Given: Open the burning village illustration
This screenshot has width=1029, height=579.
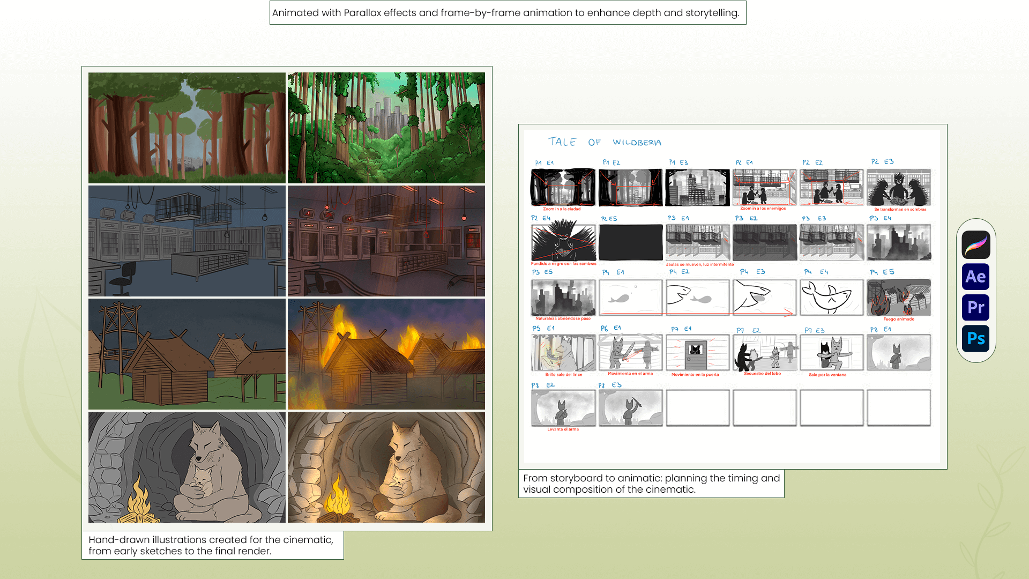Looking at the screenshot, I should pyautogui.click(x=386, y=354).
